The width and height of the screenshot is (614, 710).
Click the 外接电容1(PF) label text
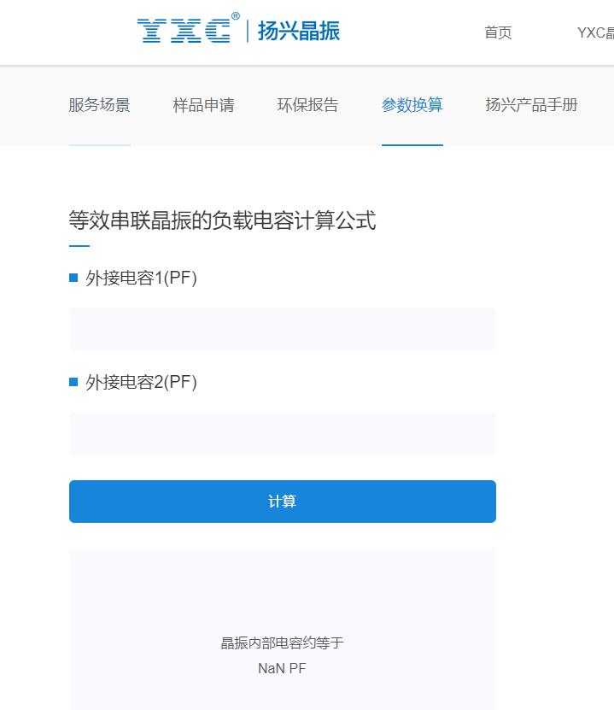pos(142,278)
